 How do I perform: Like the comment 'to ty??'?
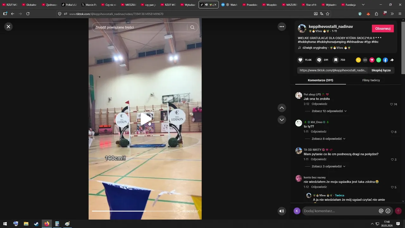click(392, 132)
